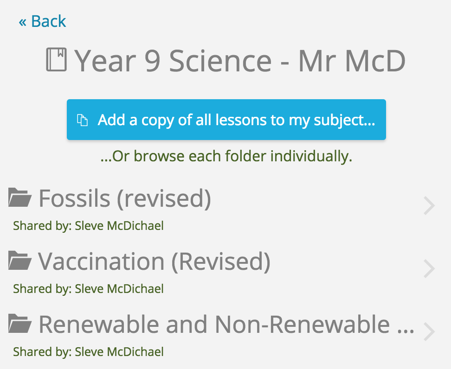Click Shared by Sleve McDichael under Vaccination
451x369 pixels.
pyautogui.click(x=88, y=289)
